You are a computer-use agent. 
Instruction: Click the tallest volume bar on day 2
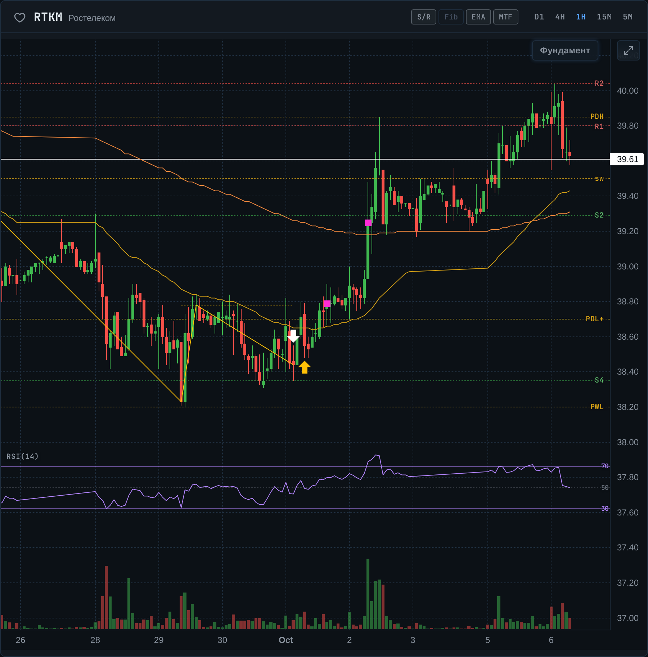(x=368, y=594)
